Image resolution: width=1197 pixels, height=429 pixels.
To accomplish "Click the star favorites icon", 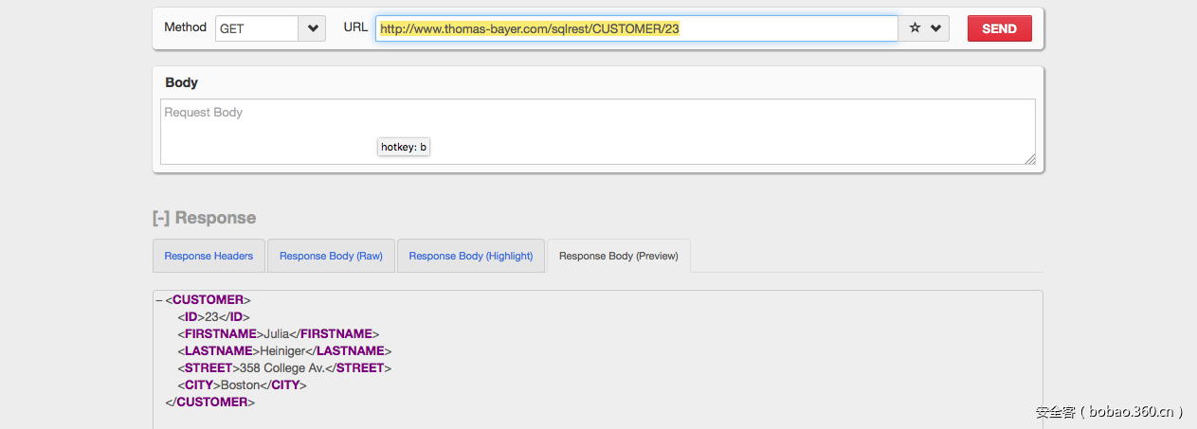I will (x=915, y=28).
